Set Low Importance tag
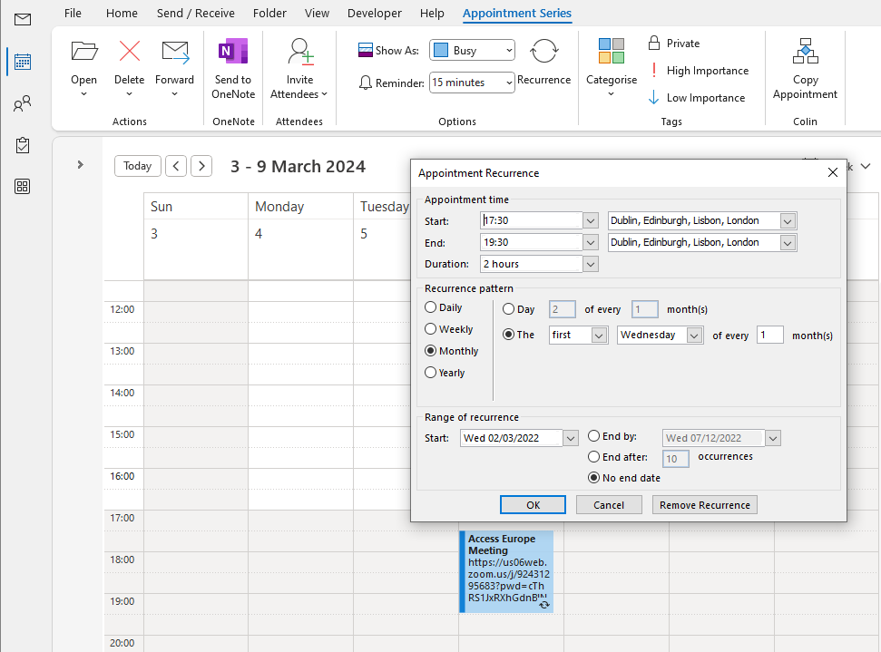 (697, 98)
